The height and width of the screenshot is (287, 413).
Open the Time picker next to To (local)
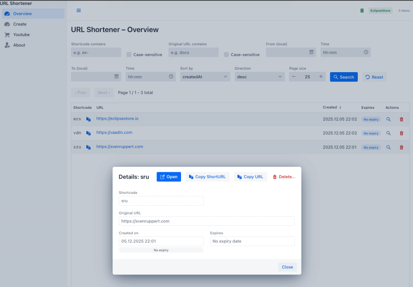(171, 77)
